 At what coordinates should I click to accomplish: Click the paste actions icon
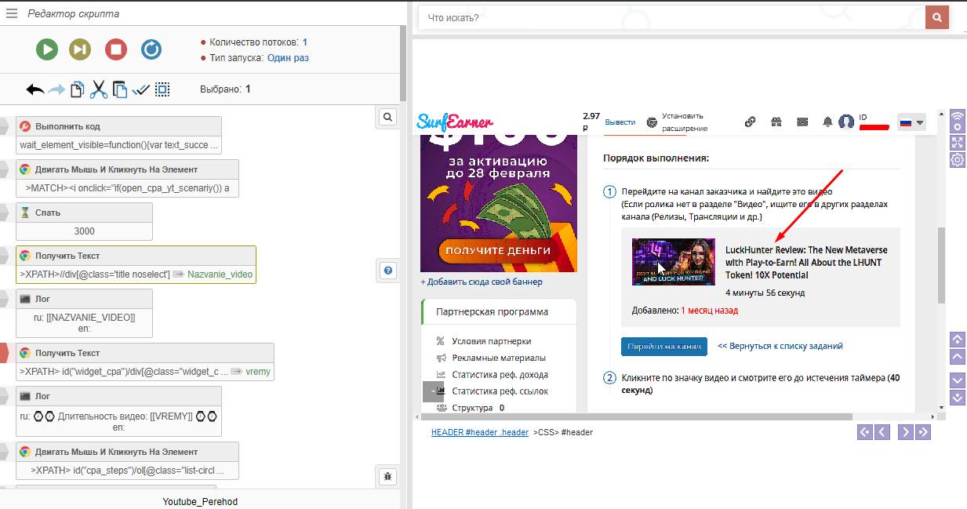pyautogui.click(x=119, y=89)
